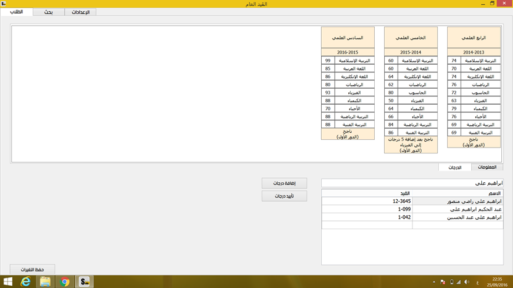The image size is (513, 288).
Task: Select the المعلومات sub-tab
Action: click(x=487, y=168)
